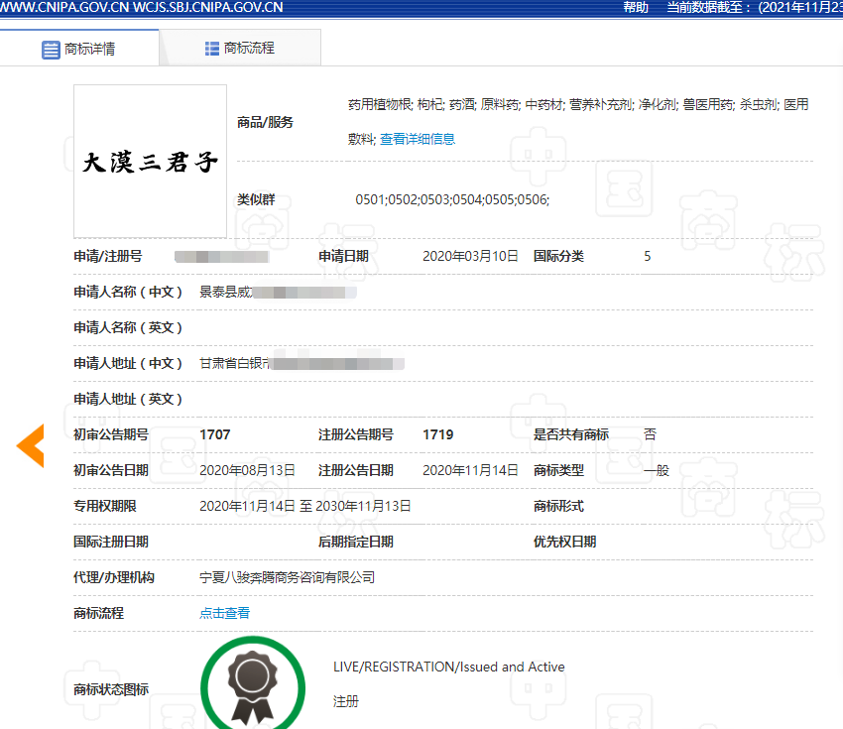Click the 类似群 codes 0501;0502;0503
Viewport: 843px width, 729px height.
(452, 200)
